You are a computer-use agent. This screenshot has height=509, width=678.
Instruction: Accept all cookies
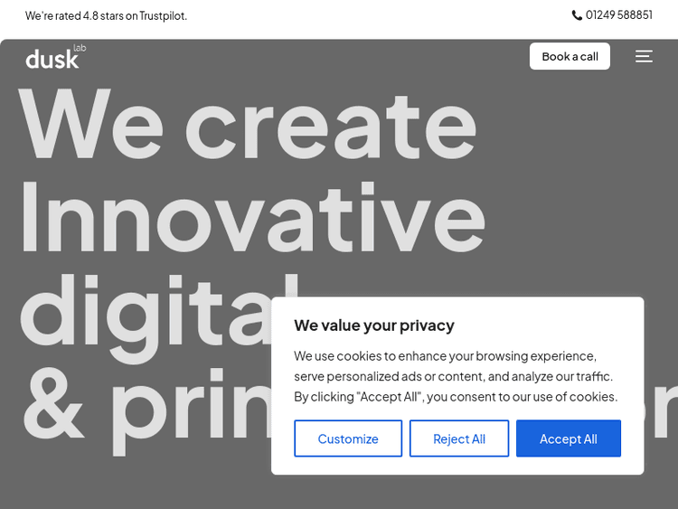pos(568,438)
